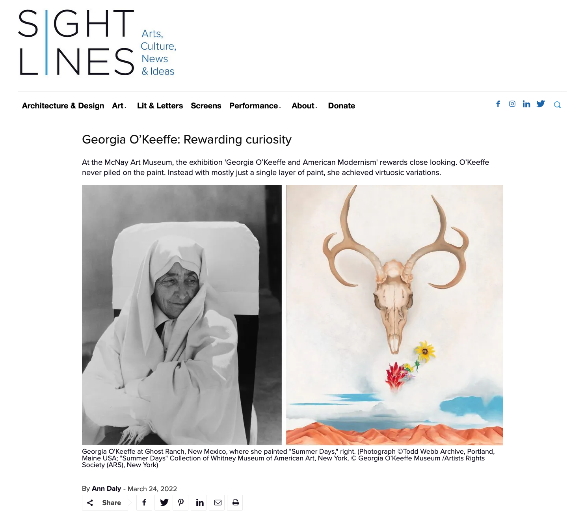571x518 pixels.
Task: Expand the Performance menu dropdown
Action: [255, 106]
